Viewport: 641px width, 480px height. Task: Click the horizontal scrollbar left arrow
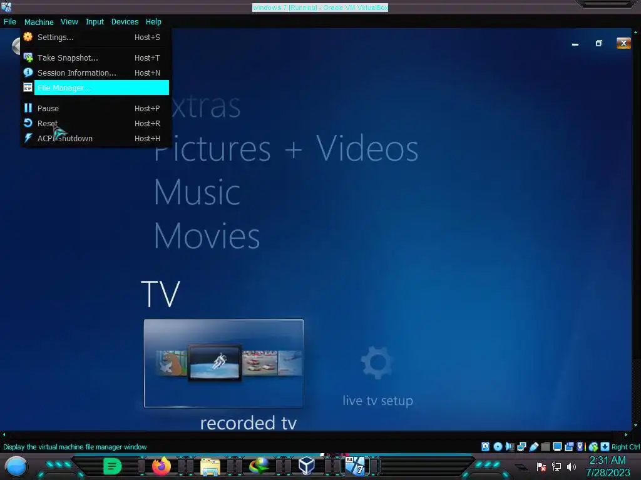click(4, 434)
